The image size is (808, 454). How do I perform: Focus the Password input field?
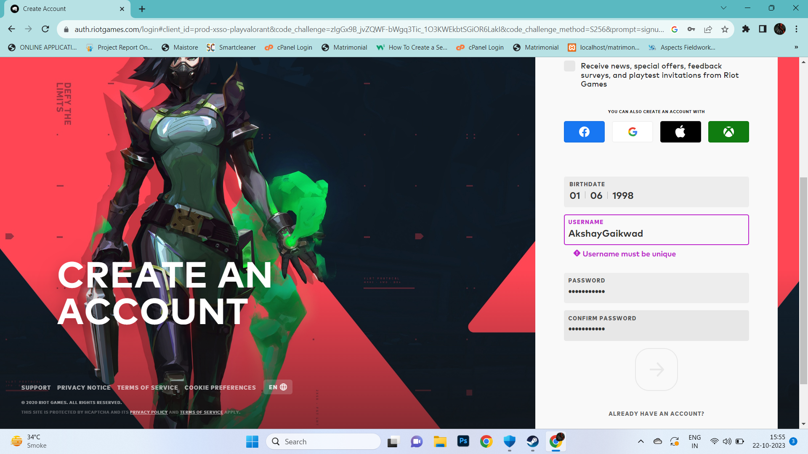click(656, 288)
